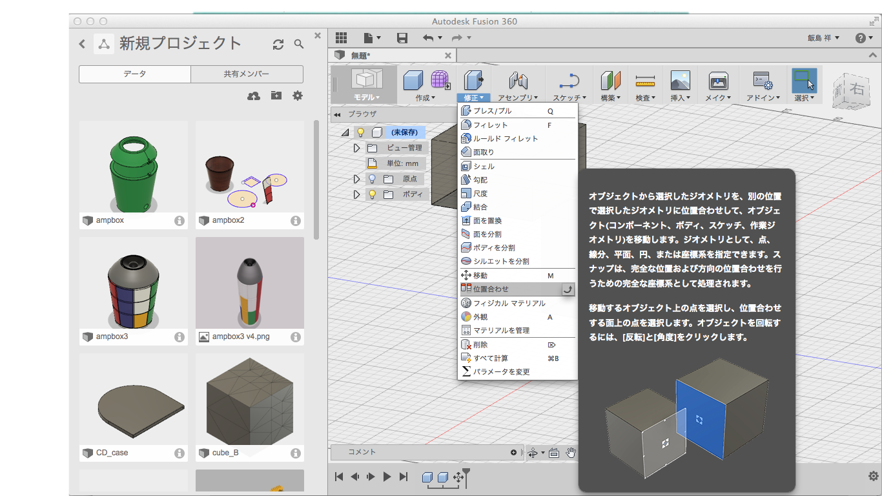Click the pan hand icon
The width and height of the screenshot is (882, 496).
[x=571, y=453]
